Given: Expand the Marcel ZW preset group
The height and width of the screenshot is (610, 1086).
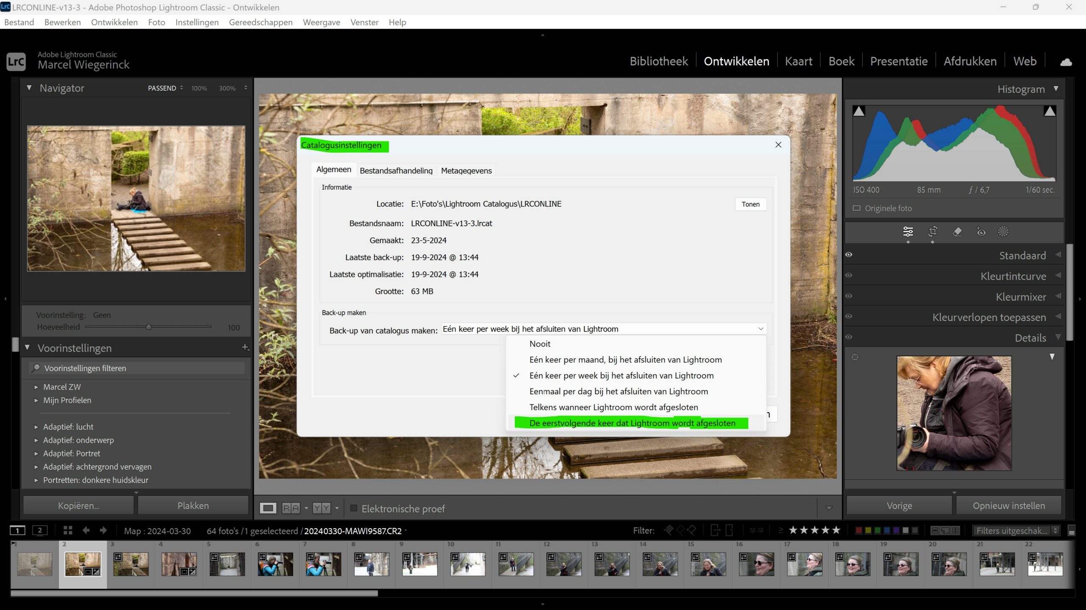Looking at the screenshot, I should click(x=36, y=387).
